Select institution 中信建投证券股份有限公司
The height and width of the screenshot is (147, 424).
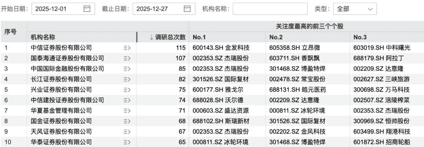click(68, 100)
